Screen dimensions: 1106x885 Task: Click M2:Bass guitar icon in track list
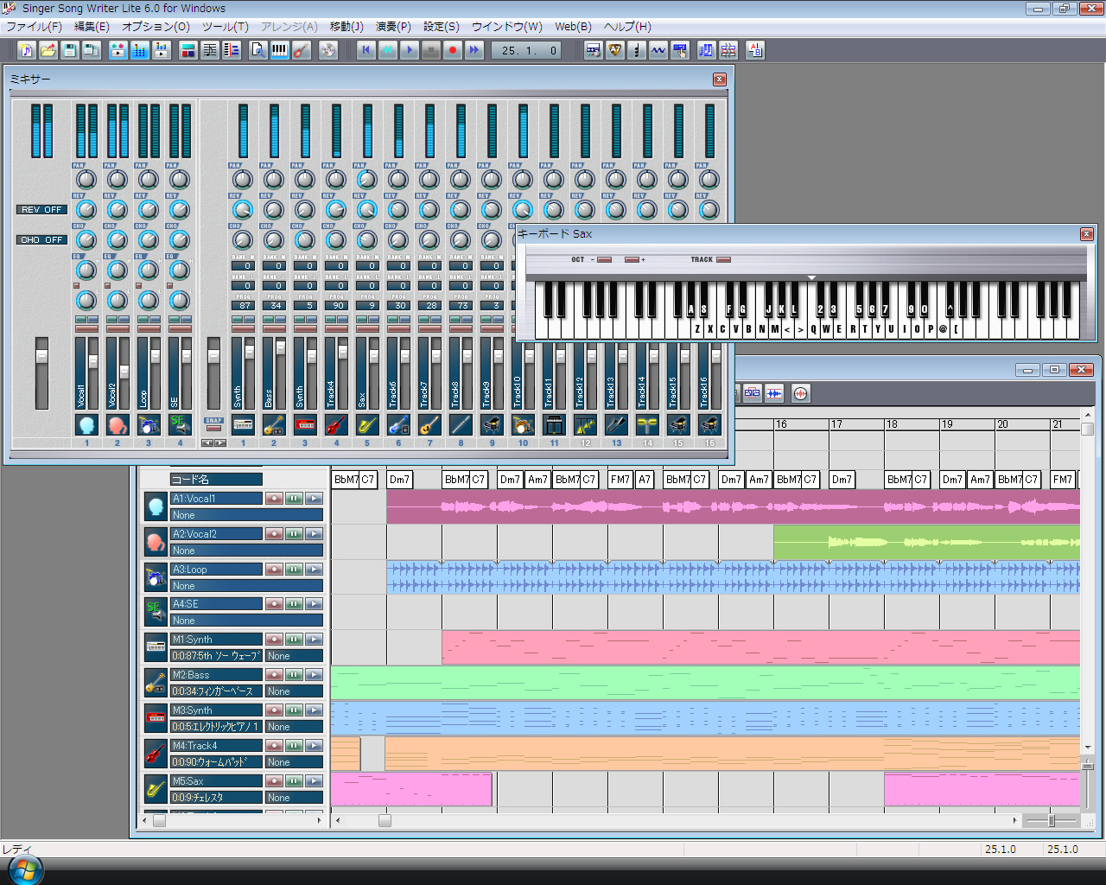pos(156,683)
